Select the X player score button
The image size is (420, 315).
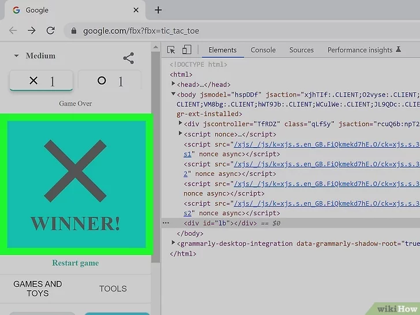click(x=42, y=80)
